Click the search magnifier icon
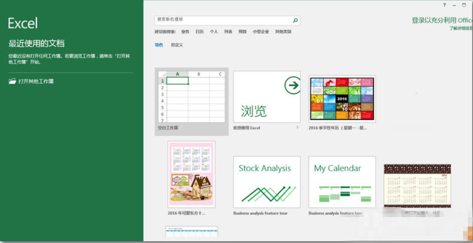473x243 pixels. 295,20
